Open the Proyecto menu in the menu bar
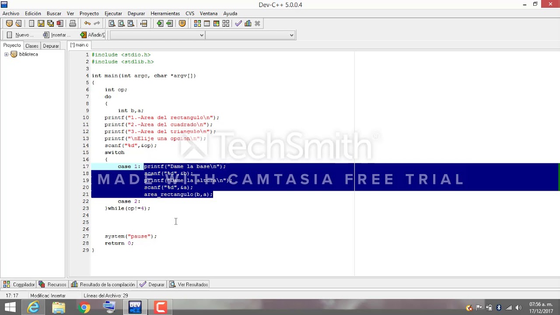The width and height of the screenshot is (560, 315). point(89,14)
